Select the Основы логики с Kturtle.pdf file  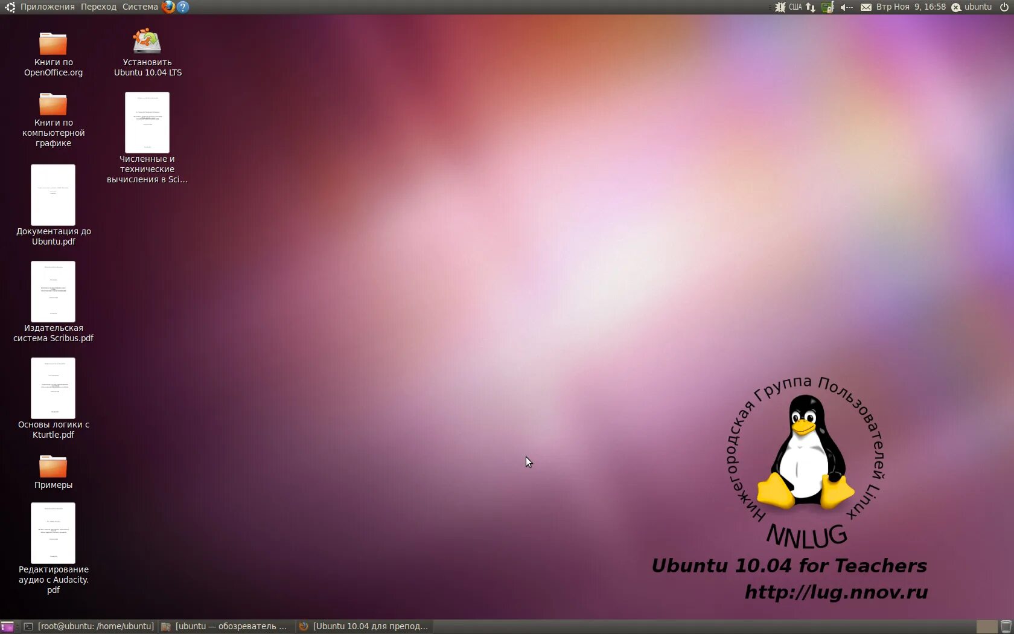coord(53,399)
